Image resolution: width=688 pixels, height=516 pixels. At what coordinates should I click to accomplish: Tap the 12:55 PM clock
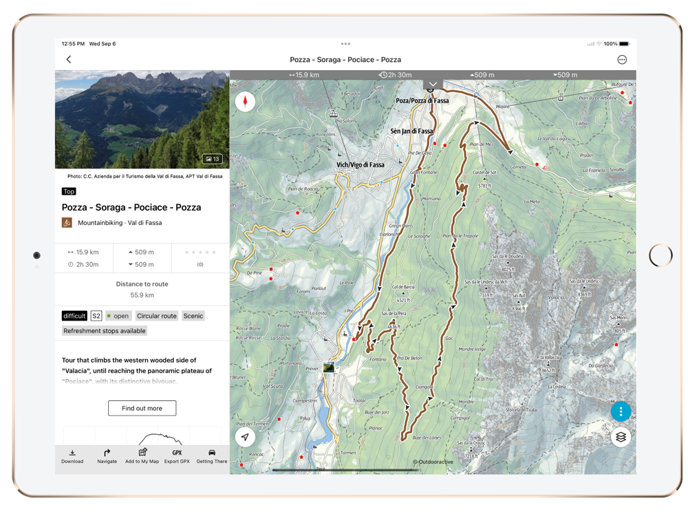[x=73, y=44]
